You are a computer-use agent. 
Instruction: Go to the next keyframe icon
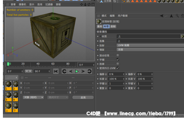coord(89,71)
